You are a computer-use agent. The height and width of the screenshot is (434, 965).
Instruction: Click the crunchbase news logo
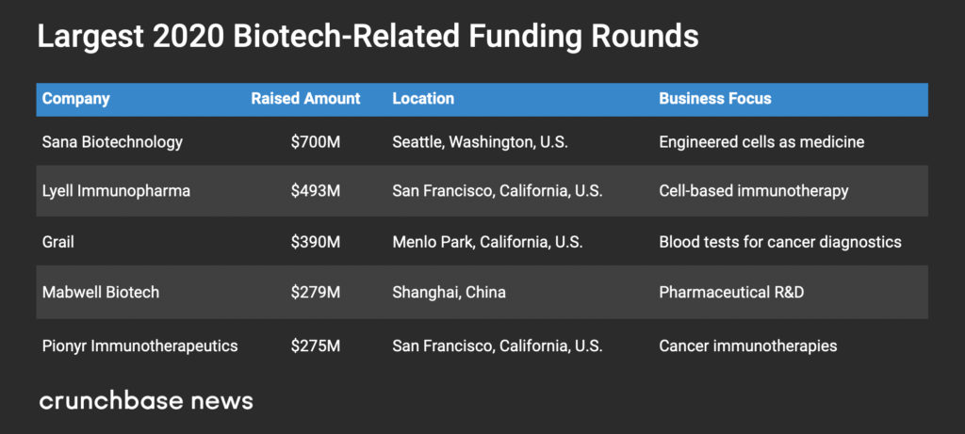(x=146, y=401)
